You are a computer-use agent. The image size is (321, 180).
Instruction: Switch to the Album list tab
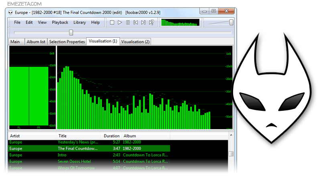point(36,42)
